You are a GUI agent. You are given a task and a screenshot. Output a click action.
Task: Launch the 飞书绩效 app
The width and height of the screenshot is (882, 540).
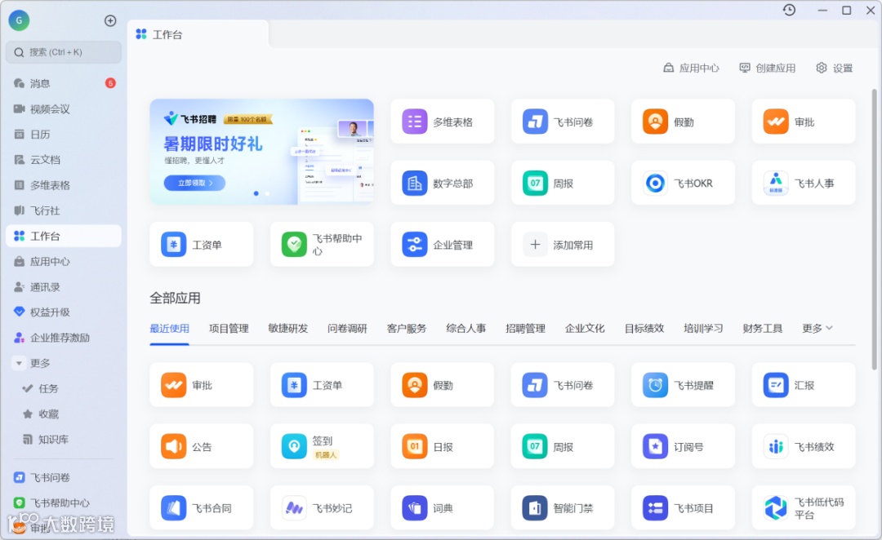(x=804, y=447)
